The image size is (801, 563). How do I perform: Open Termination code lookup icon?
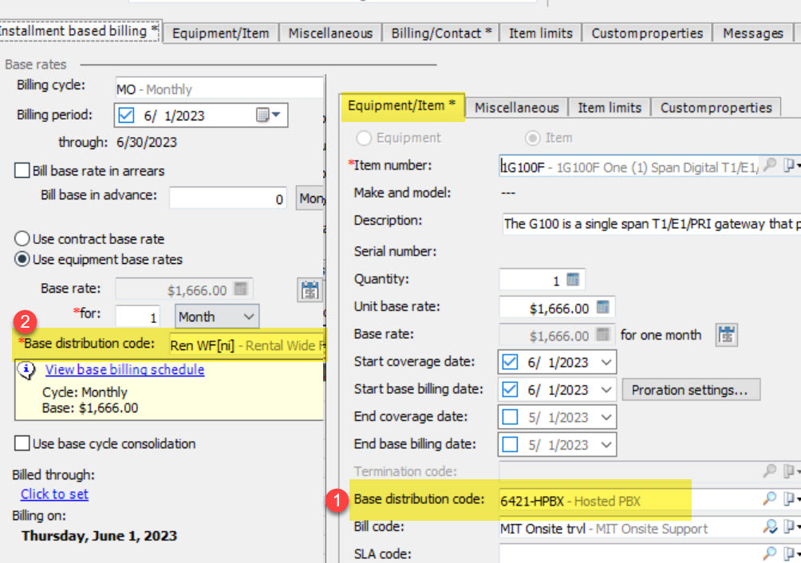[769, 471]
